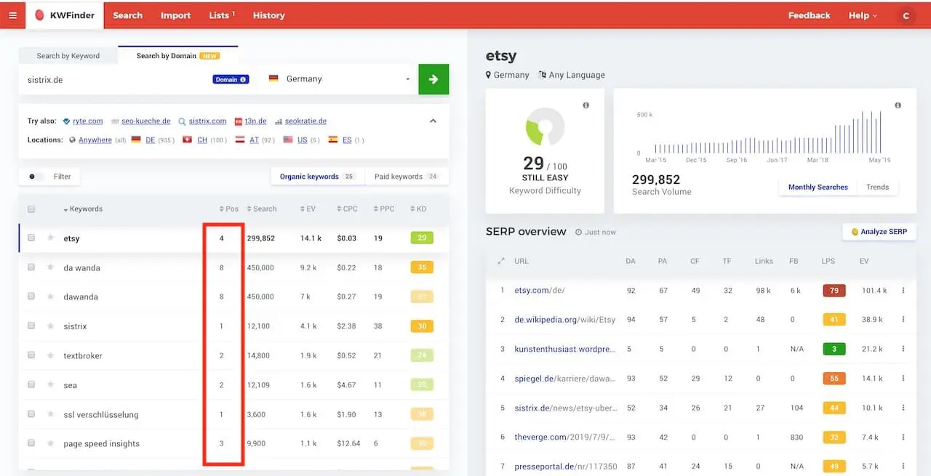Click the green 3 LPS badge
Image resolution: width=931 pixels, height=476 pixels.
834,349
